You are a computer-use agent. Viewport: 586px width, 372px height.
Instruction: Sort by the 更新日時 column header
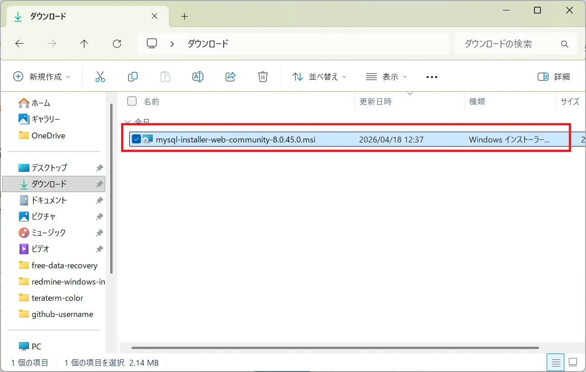click(x=375, y=101)
